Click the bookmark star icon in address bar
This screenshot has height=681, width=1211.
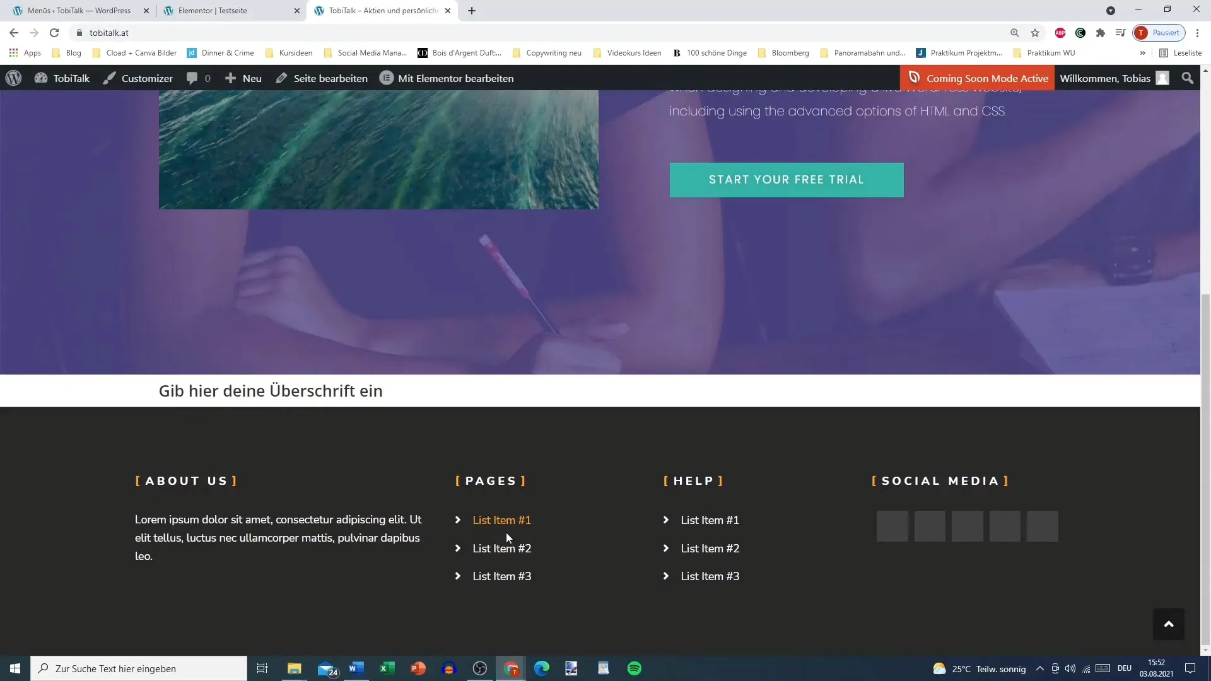(x=1034, y=33)
